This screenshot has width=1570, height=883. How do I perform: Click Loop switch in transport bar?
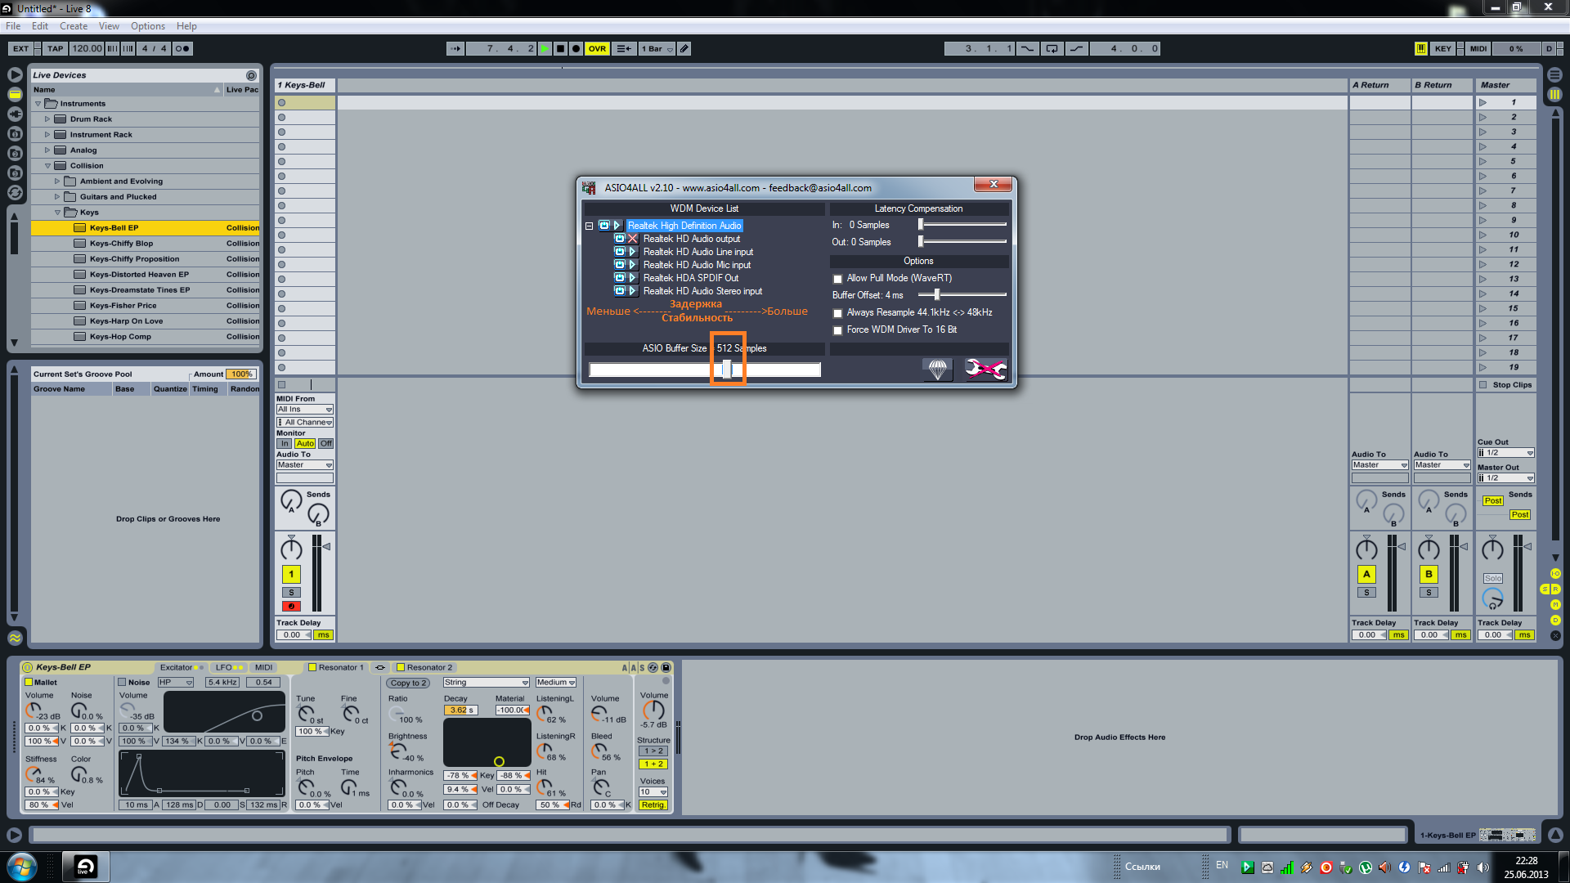point(1052,49)
